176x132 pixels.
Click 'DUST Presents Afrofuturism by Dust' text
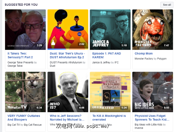[68, 64]
